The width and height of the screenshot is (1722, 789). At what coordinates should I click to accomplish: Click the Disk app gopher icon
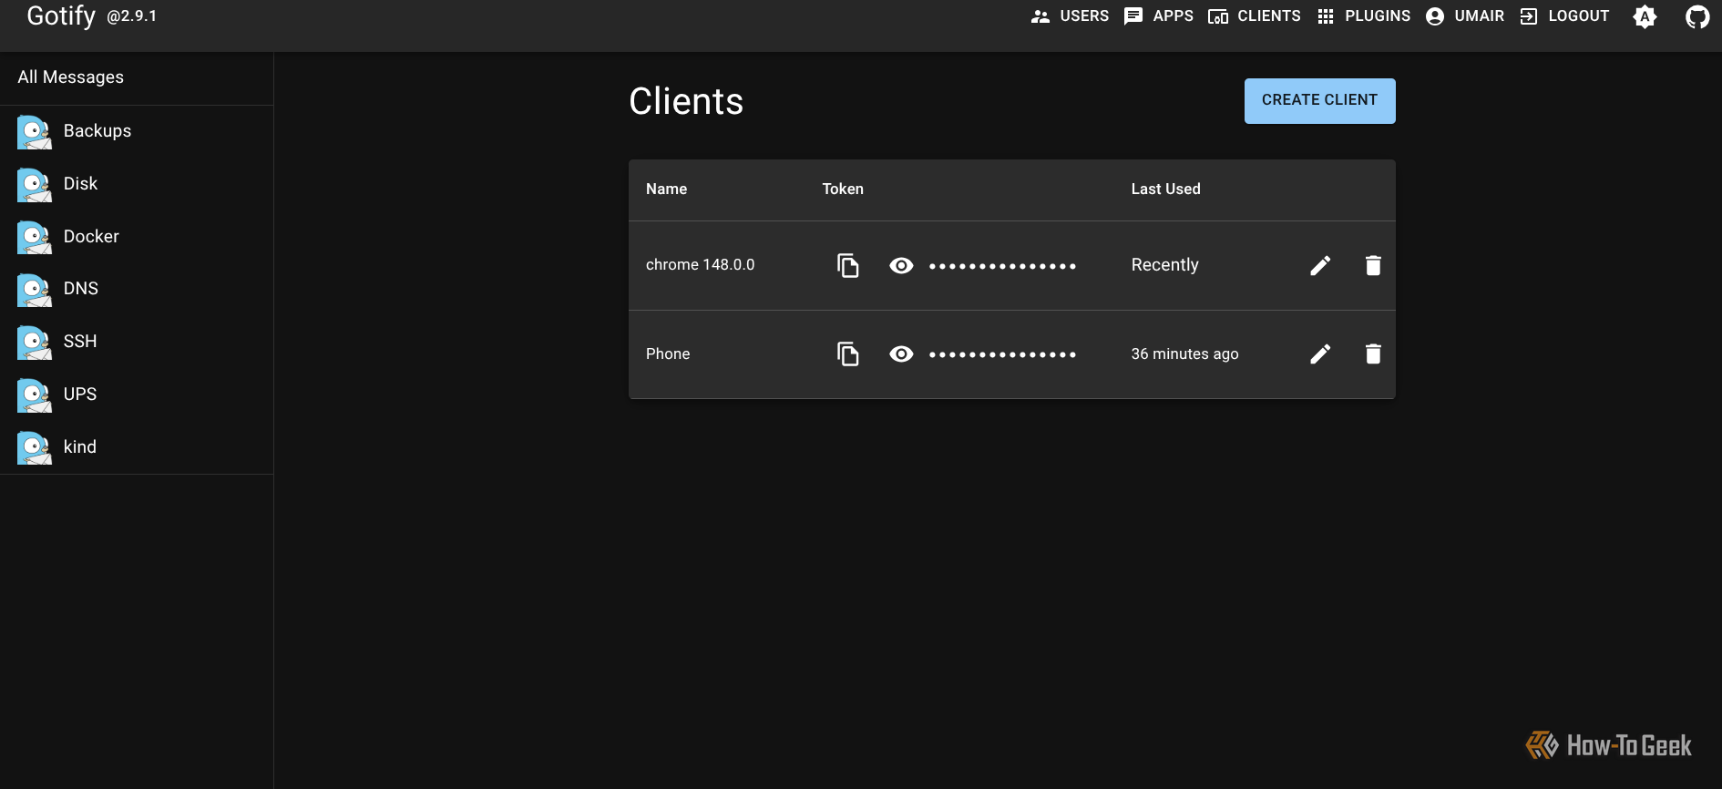pos(35,185)
